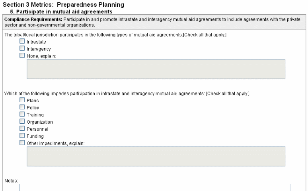Check the Personnel checkbox
The width and height of the screenshot is (308, 191).
click(22, 129)
